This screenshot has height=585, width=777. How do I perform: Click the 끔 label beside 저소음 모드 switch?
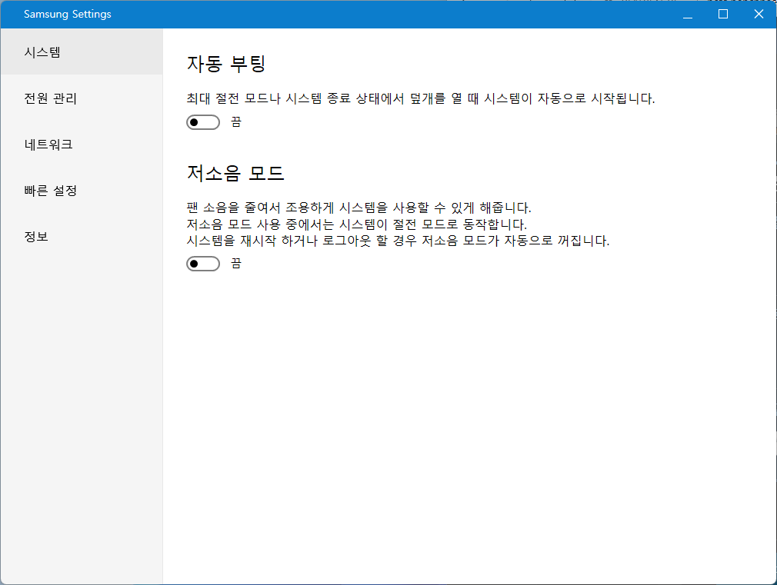coord(235,264)
